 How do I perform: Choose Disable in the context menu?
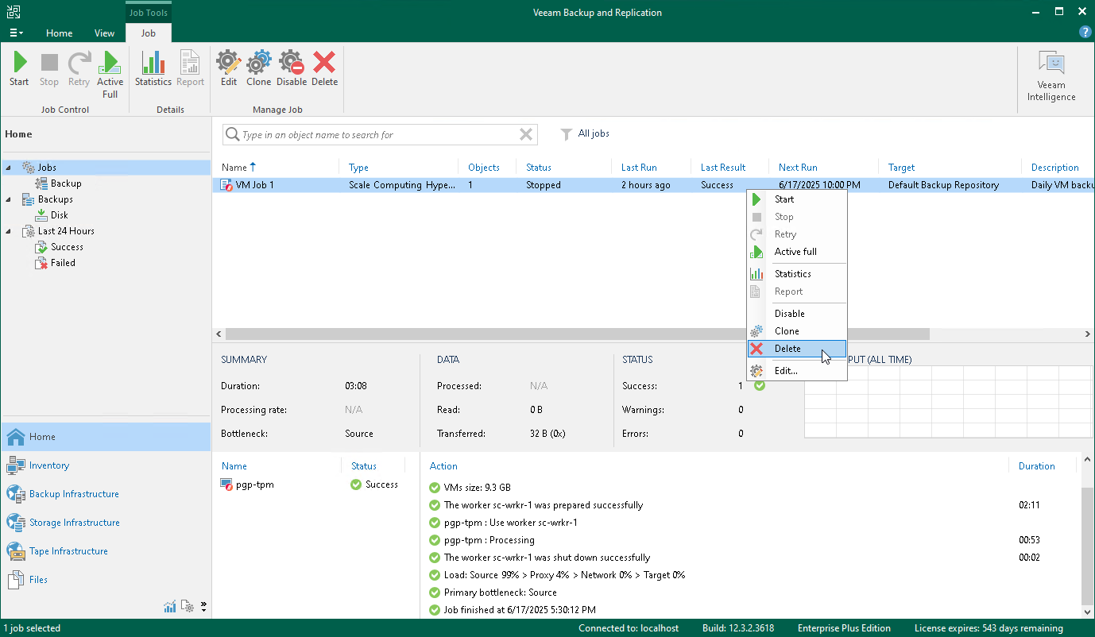point(797,314)
